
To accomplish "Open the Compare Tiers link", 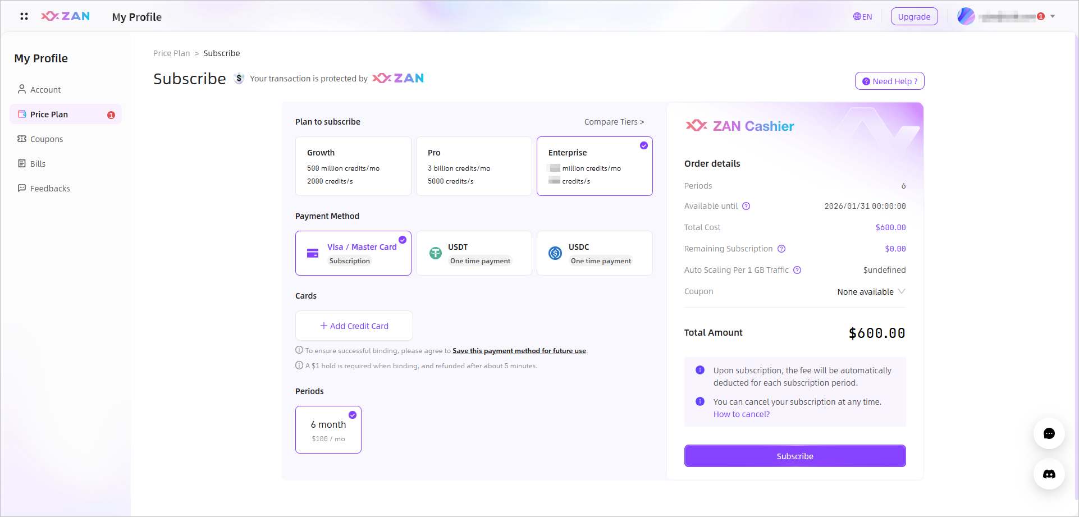I will (614, 122).
